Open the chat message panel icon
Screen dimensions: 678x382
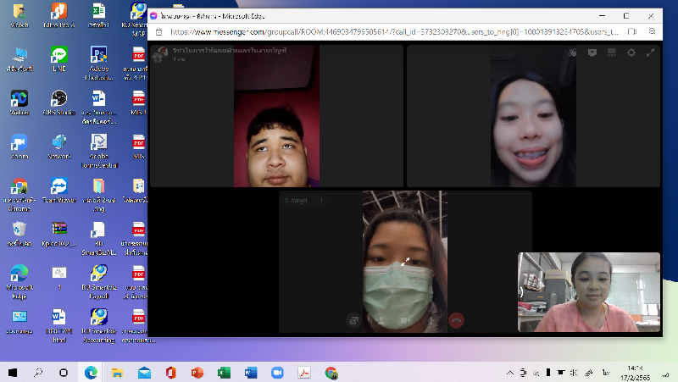[592, 53]
